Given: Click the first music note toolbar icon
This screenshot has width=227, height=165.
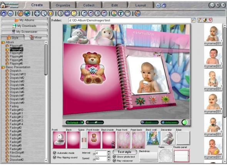Looking at the screenshot, I should [84, 13].
